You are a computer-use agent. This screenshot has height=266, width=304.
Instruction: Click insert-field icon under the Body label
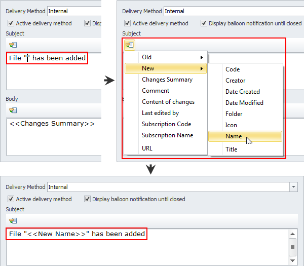[13, 110]
